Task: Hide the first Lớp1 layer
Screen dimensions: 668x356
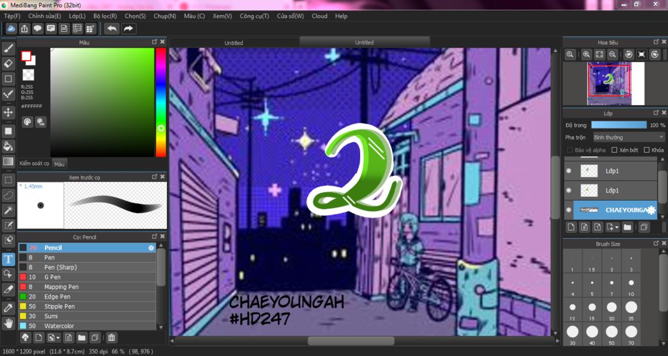Action: 569,171
